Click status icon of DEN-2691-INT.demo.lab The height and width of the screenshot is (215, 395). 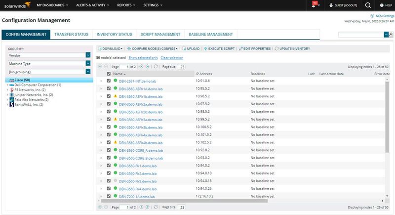click(x=116, y=81)
